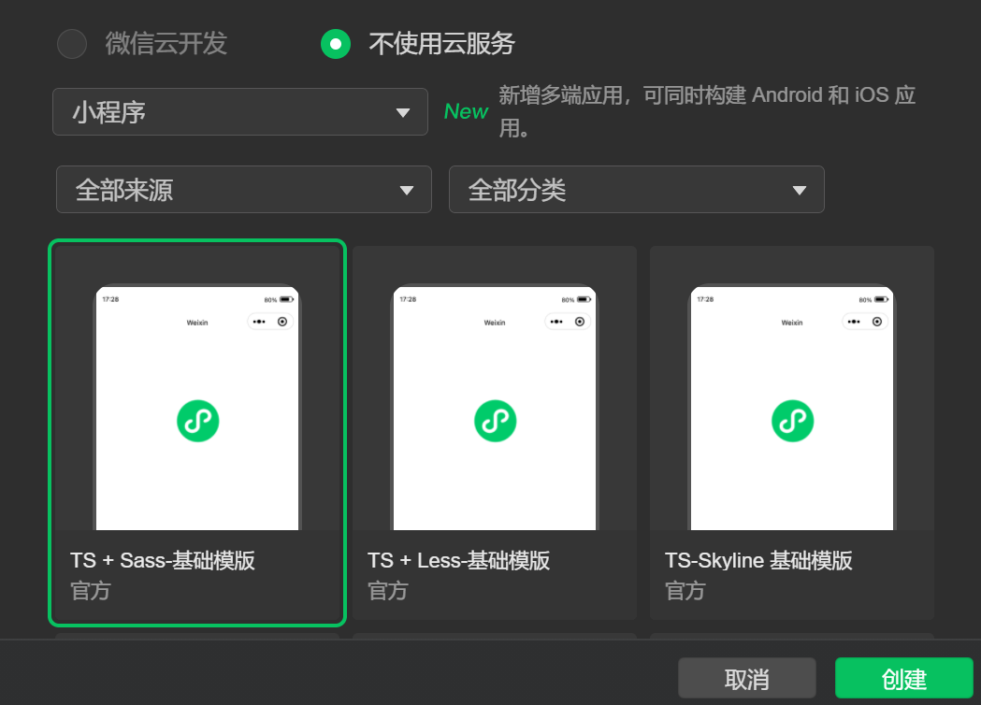Screen dimensions: 981x705
Task: Click the green New badge text
Action: (x=466, y=111)
